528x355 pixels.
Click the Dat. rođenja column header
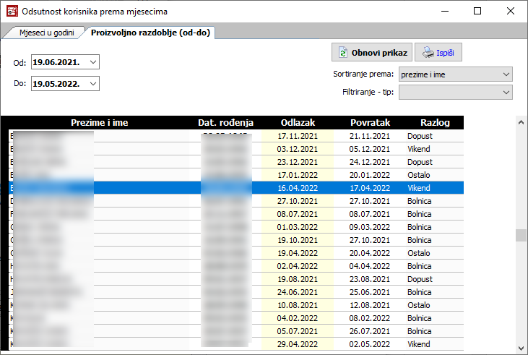click(225, 123)
